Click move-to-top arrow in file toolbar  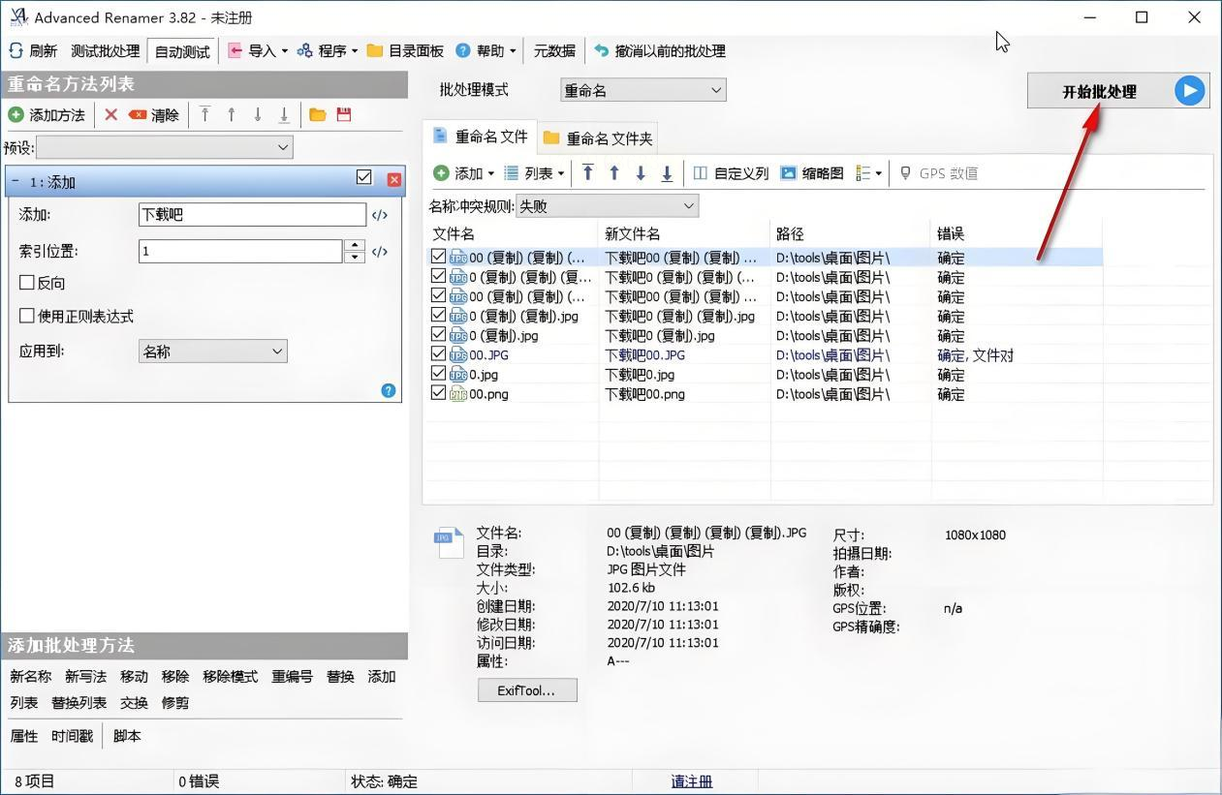[587, 173]
